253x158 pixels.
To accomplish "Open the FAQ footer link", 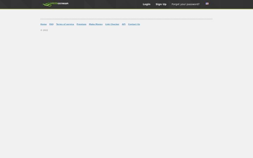I will click(x=51, y=24).
